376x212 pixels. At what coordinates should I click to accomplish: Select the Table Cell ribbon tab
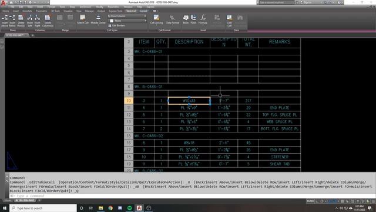coord(131,11)
